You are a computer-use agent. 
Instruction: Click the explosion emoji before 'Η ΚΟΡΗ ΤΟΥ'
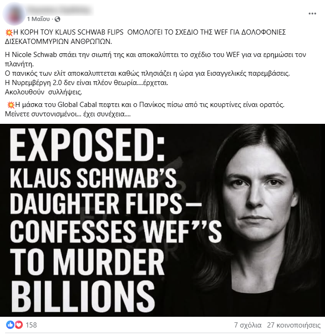point(9,33)
